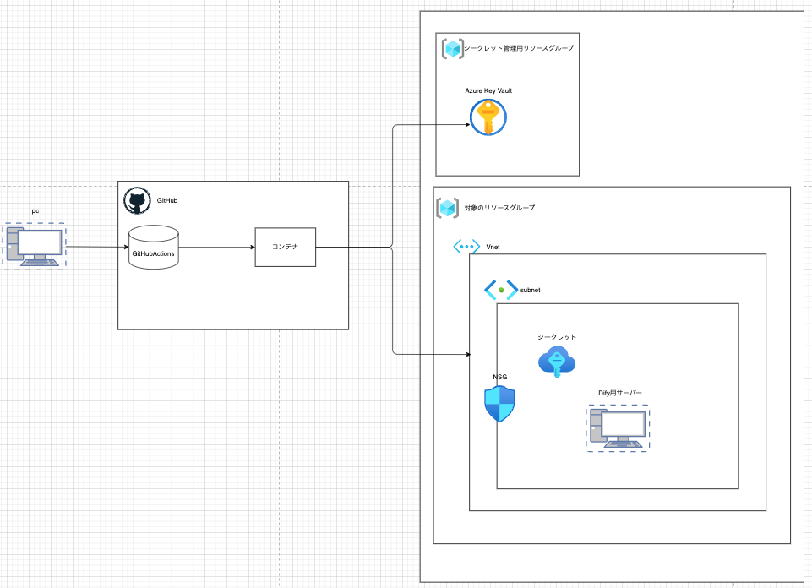The image size is (812, 588).
Task: Select the Azure Key Vault text label
Action: pos(488,90)
